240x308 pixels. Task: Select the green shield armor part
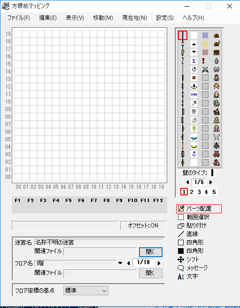[194, 112]
